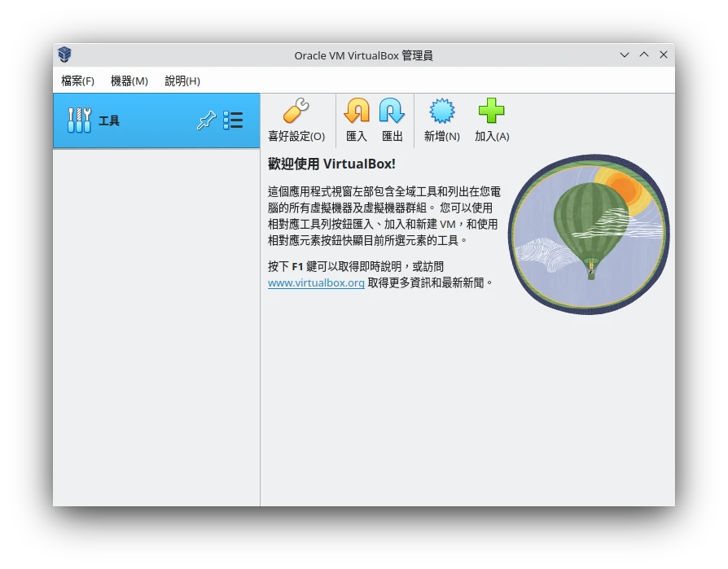Viewport: 728px width, 569px height.
Task: Open the 檔案(F) menu
Action: (x=77, y=81)
